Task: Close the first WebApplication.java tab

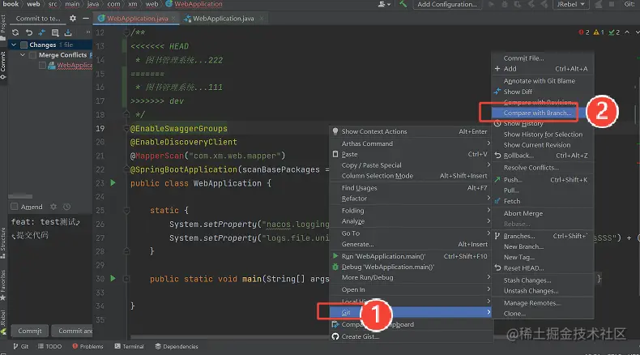Action: click(173, 19)
